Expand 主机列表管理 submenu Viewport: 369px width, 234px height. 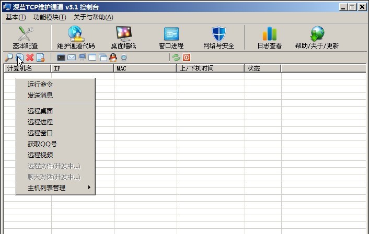coord(55,188)
